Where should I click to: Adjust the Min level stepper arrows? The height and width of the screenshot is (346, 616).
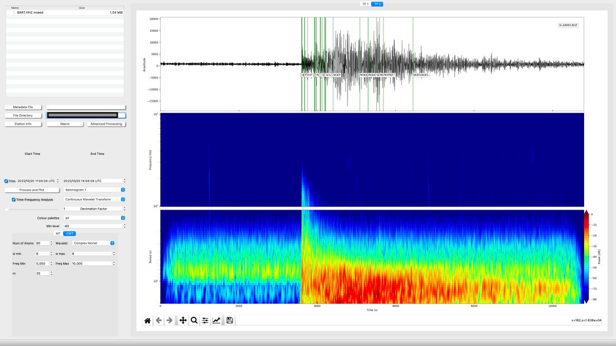[124, 226]
